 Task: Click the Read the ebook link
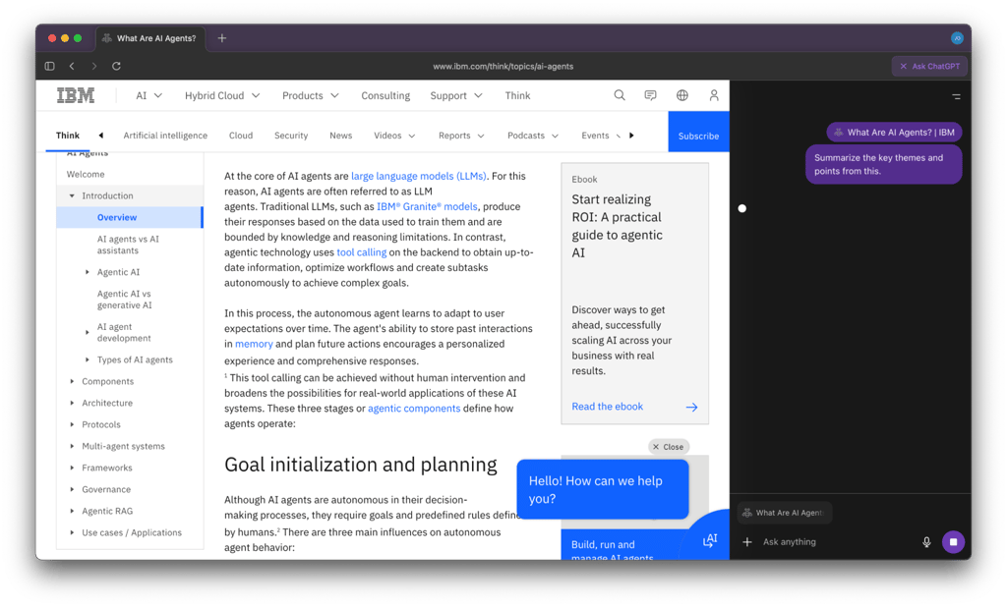(608, 407)
